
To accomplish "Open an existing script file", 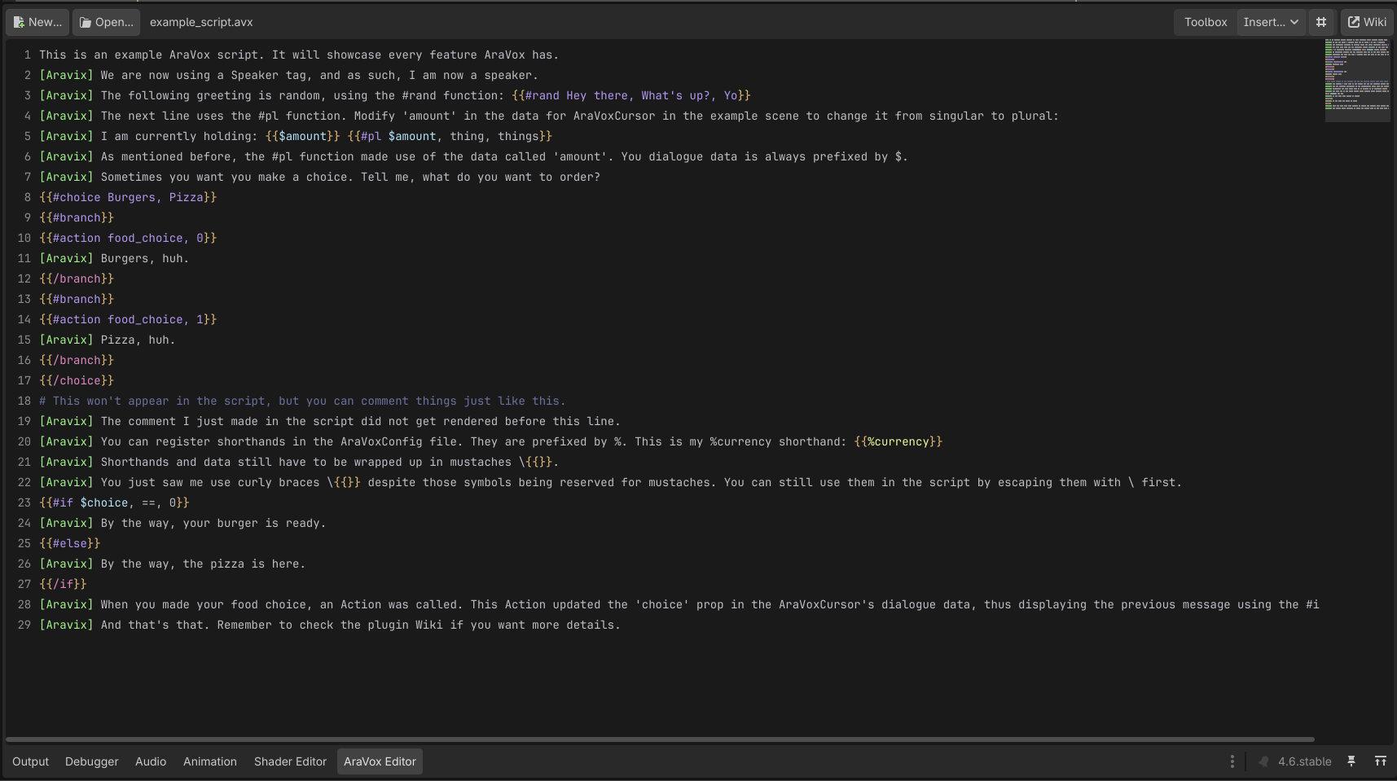I will point(106,22).
